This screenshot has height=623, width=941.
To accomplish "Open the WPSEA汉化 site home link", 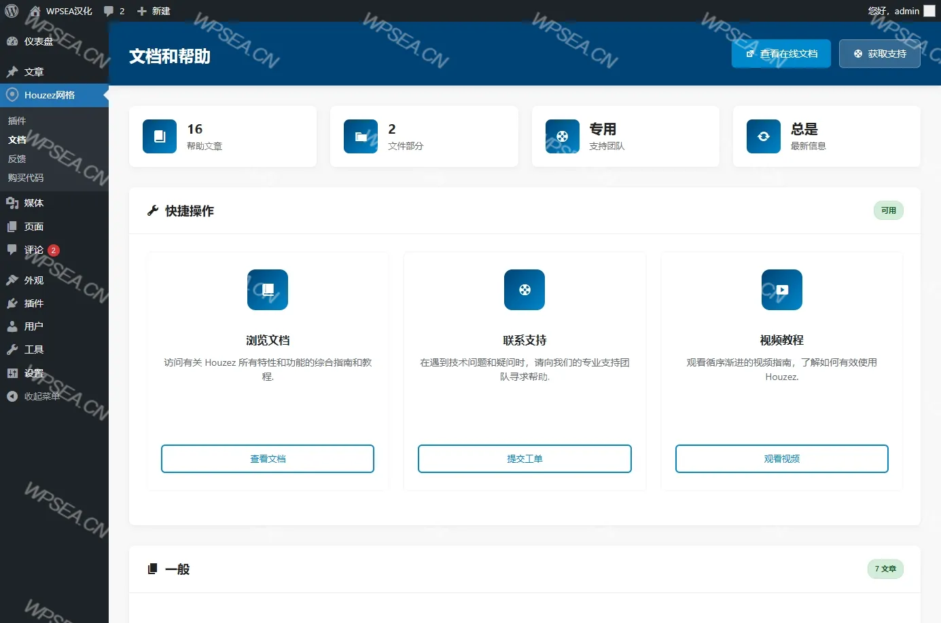I will tap(61, 11).
